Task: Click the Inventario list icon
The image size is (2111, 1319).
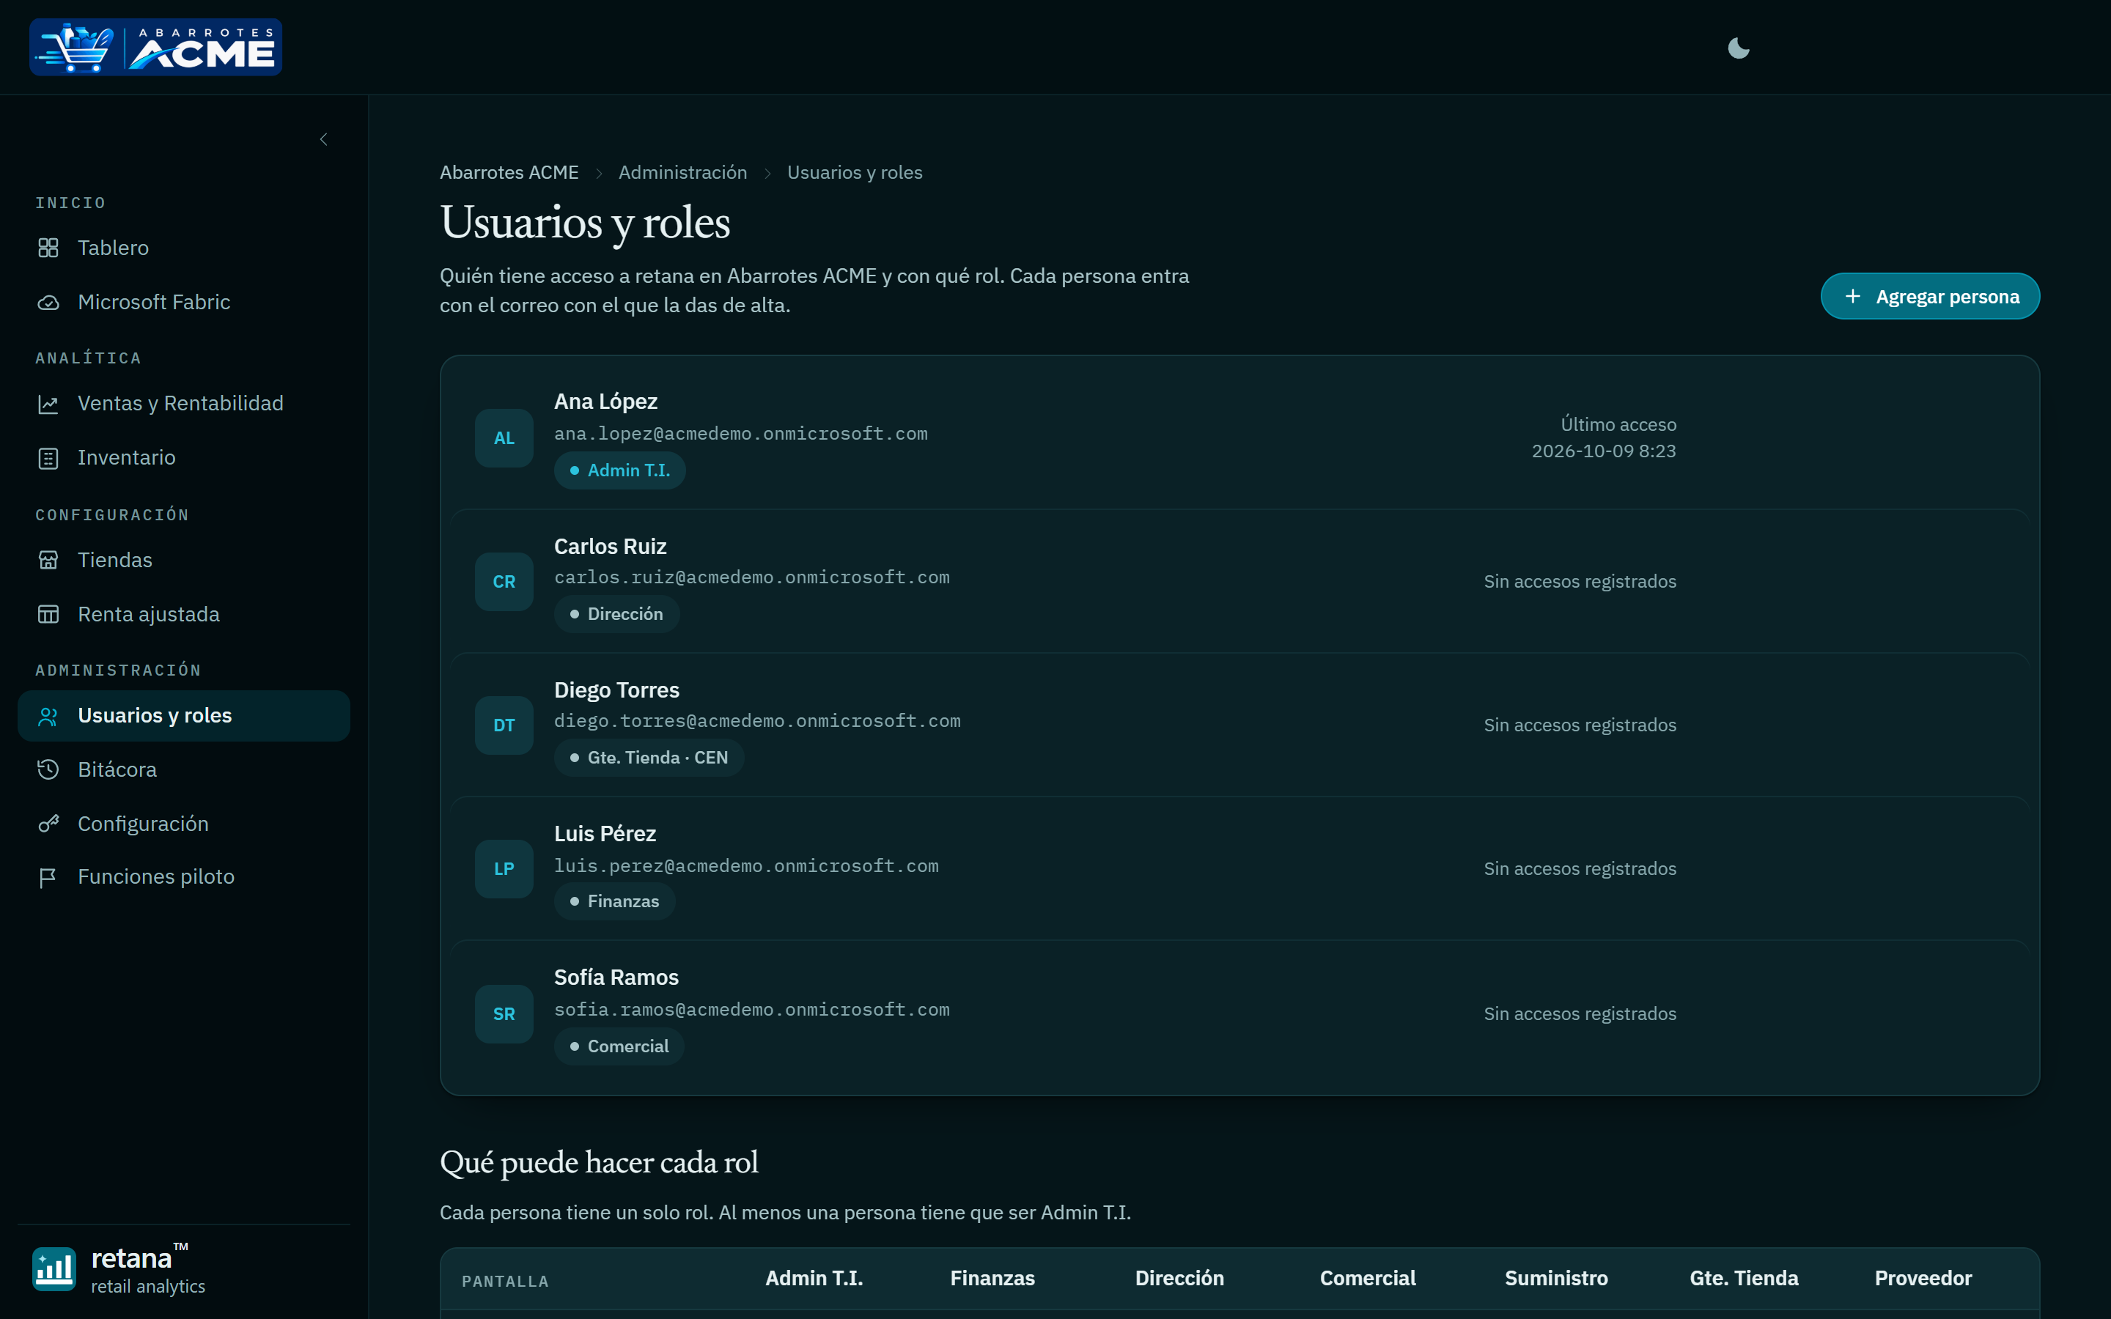Action: [x=48, y=458]
